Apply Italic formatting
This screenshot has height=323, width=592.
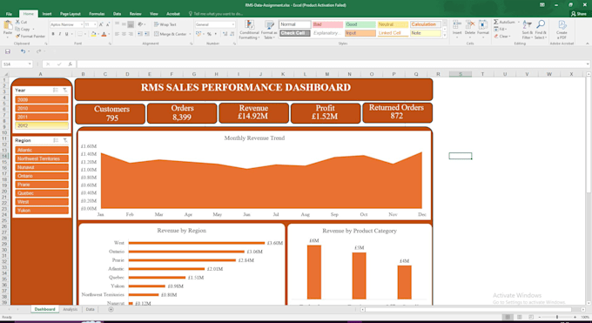tap(60, 34)
